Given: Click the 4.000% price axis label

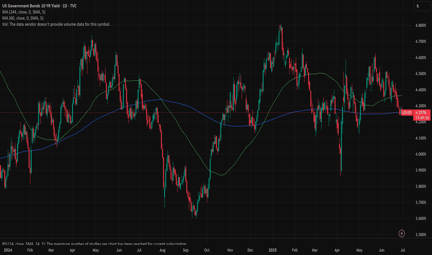Looking at the screenshot, I should coord(421,154).
